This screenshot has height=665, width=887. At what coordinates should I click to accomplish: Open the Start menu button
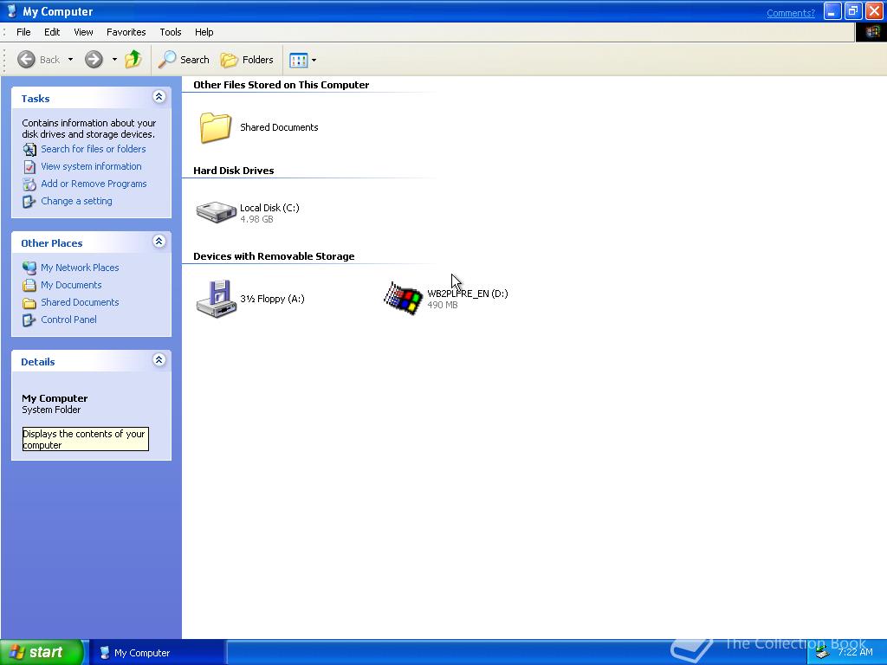pos(42,652)
